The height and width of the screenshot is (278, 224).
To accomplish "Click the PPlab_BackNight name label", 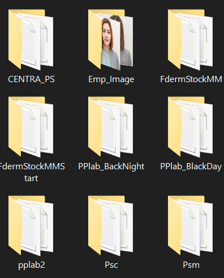I will point(111,167).
